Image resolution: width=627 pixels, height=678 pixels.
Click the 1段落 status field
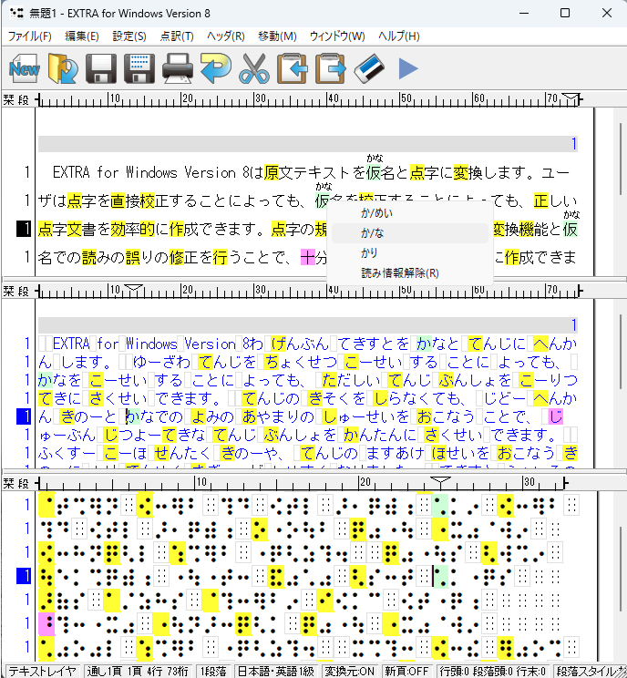pos(213,672)
